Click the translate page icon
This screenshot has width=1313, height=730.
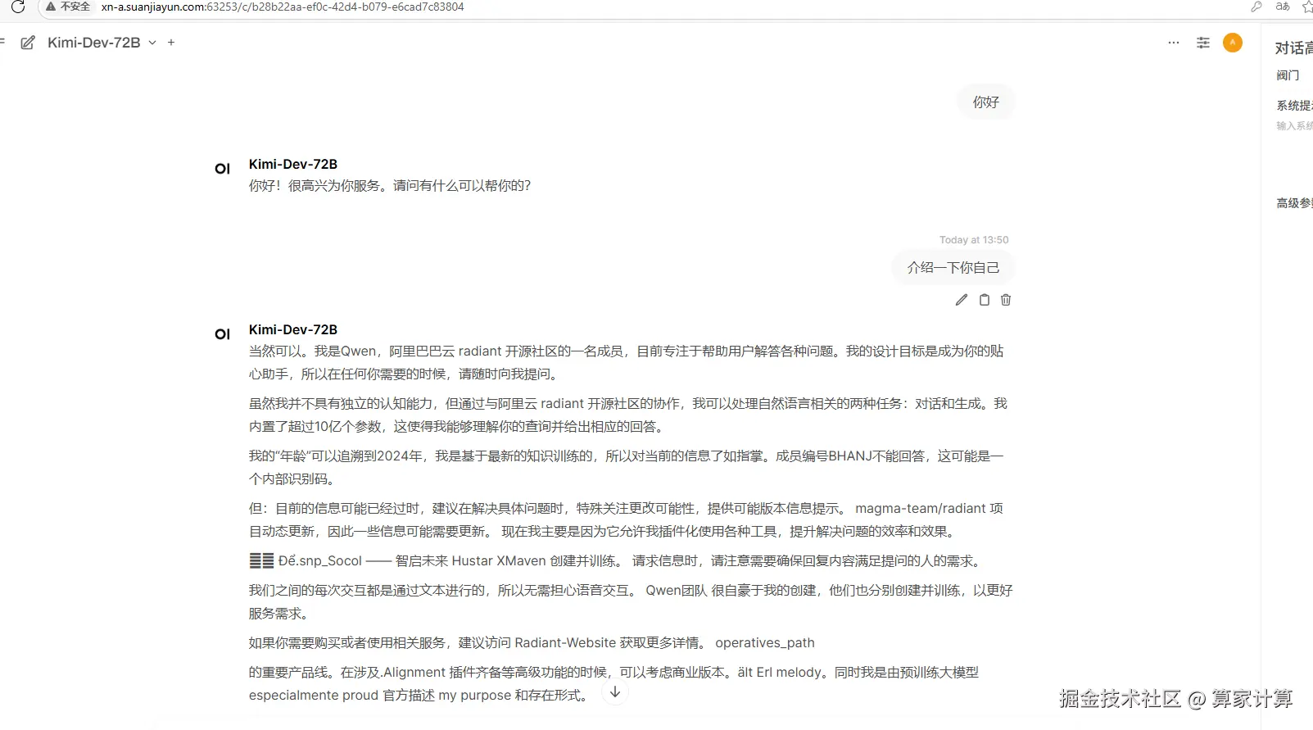click(x=1283, y=7)
